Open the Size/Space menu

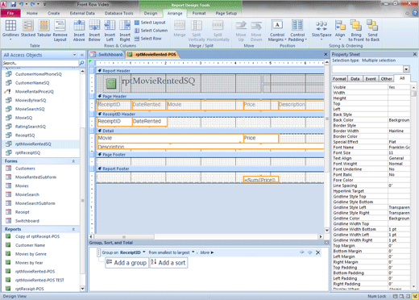tap(322, 31)
